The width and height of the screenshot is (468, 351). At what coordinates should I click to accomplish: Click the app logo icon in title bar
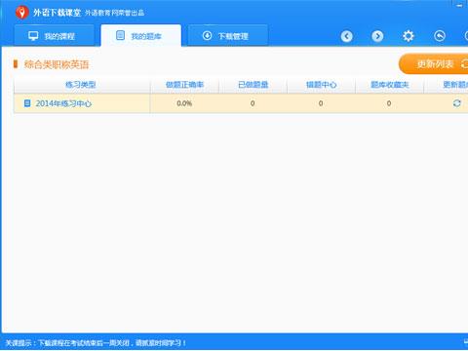coord(22,13)
